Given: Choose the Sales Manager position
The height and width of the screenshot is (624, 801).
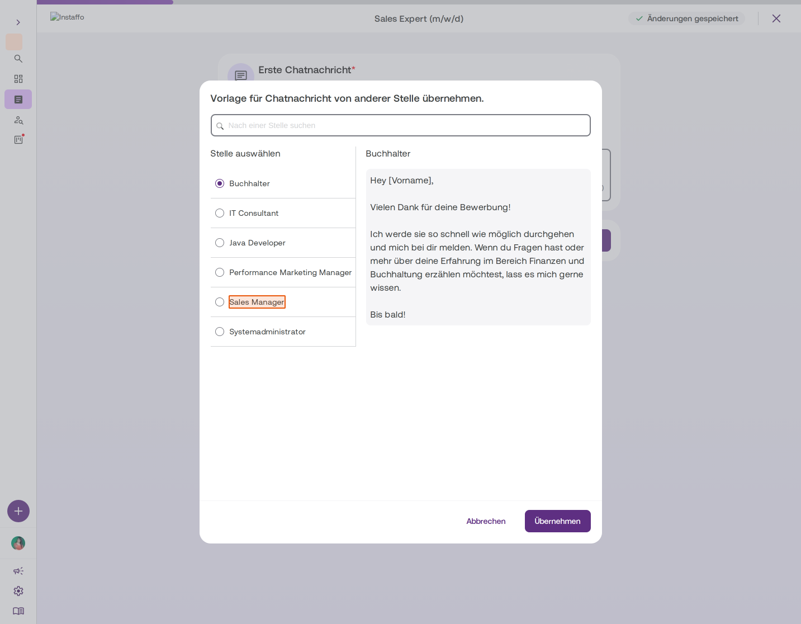Looking at the screenshot, I should [283, 302].
